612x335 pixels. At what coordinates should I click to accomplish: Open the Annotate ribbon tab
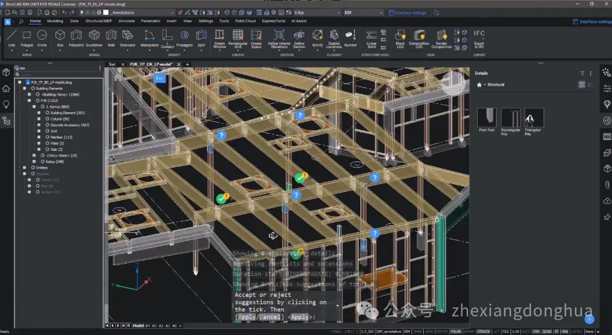click(x=126, y=21)
